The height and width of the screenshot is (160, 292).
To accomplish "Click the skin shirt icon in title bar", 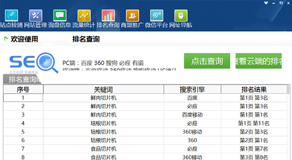I will point(266,3).
